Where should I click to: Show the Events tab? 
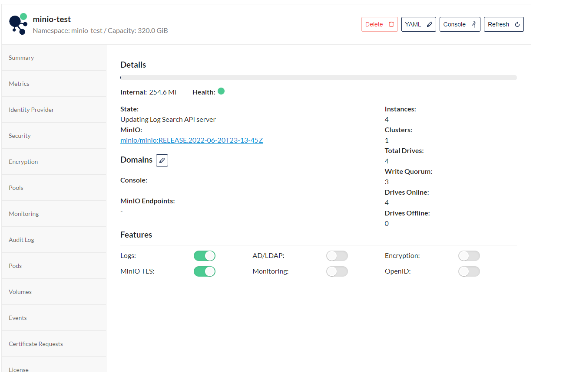click(x=54, y=318)
